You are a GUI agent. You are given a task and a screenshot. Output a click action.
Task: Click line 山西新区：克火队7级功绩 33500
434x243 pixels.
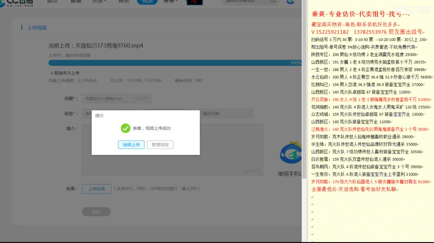coord(367,152)
